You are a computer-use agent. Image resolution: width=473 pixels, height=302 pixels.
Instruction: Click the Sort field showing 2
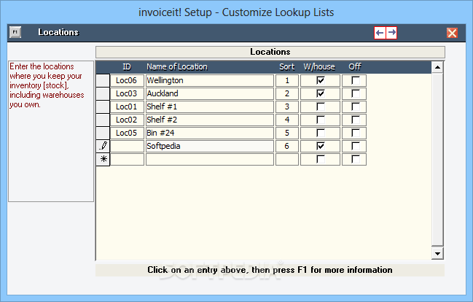tap(287, 93)
